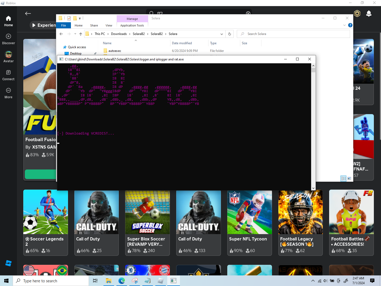Refresh the Solara folder view

pos(230,34)
